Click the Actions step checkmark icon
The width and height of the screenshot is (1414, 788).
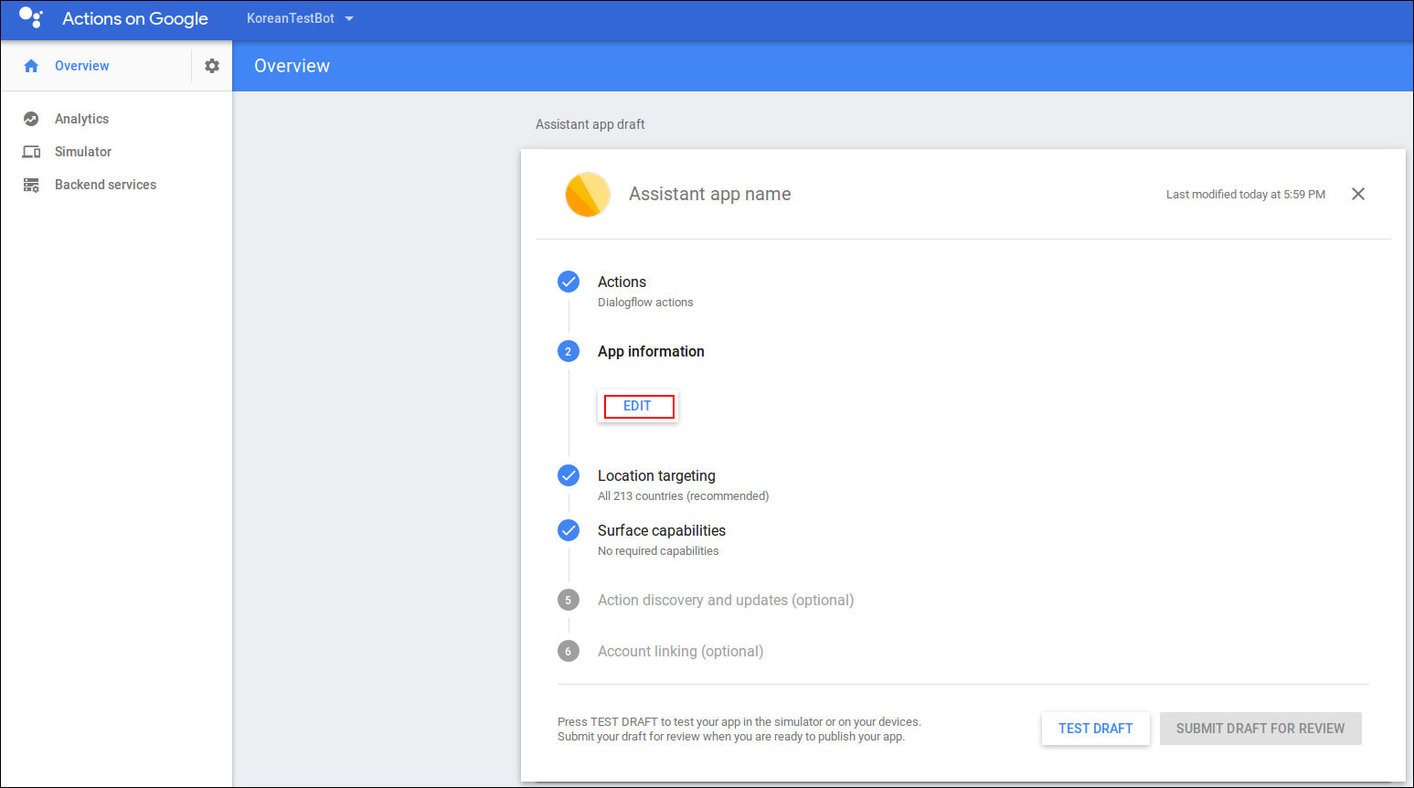point(569,282)
